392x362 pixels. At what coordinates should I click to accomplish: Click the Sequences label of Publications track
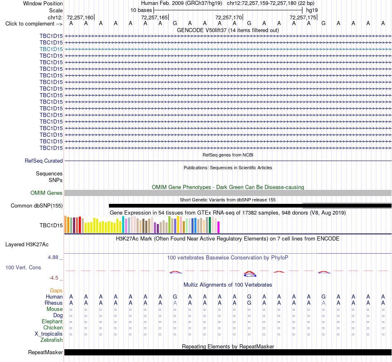(49, 173)
